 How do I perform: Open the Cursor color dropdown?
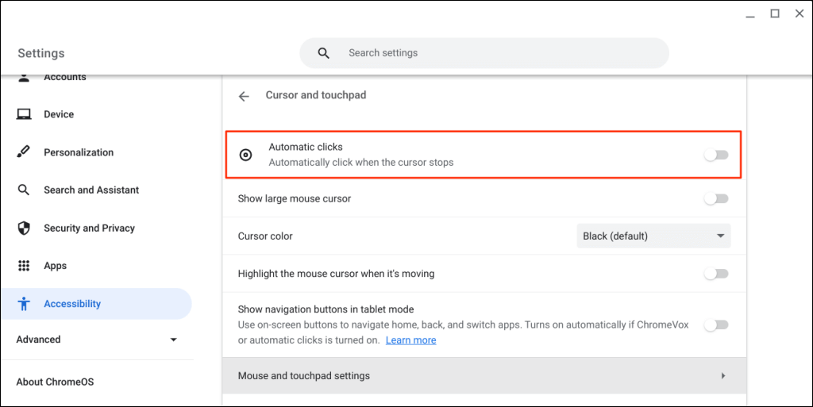coord(653,236)
